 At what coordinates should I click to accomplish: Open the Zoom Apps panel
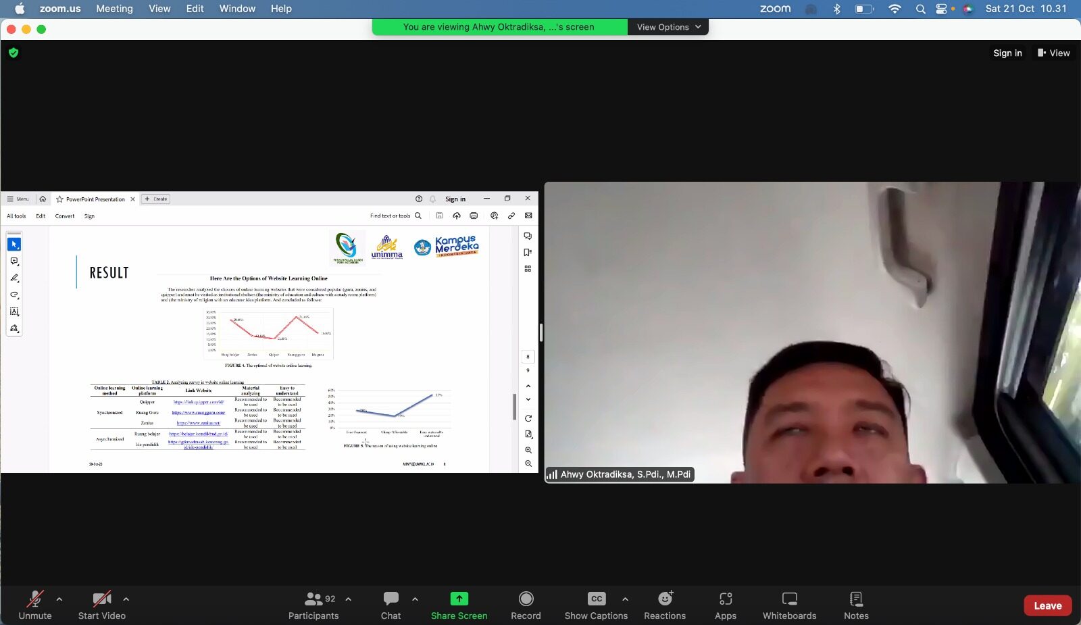tap(726, 605)
